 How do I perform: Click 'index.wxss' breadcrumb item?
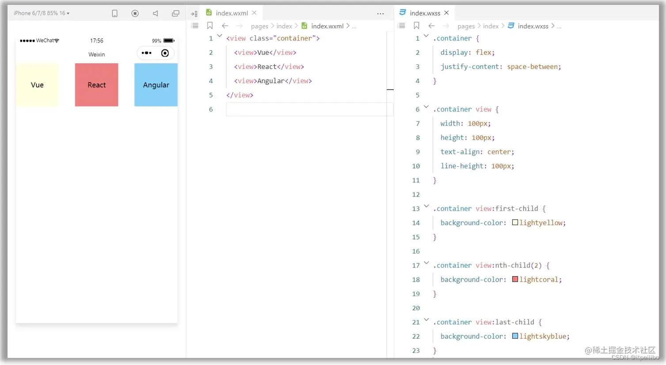click(x=533, y=26)
